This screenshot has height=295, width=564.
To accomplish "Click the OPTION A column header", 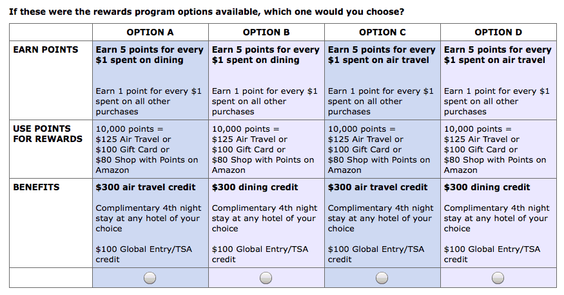I will pyautogui.click(x=150, y=32).
